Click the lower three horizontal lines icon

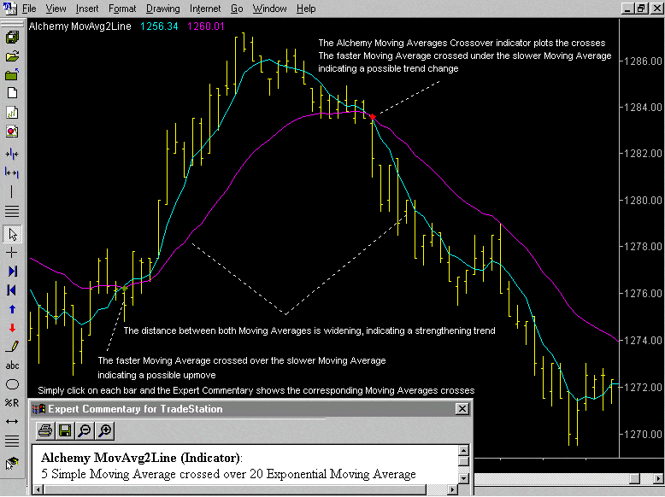pos(12,441)
